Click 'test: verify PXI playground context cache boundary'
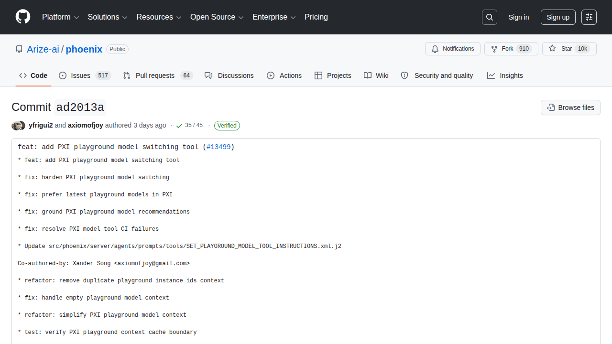This screenshot has height=344, width=612. (107, 332)
